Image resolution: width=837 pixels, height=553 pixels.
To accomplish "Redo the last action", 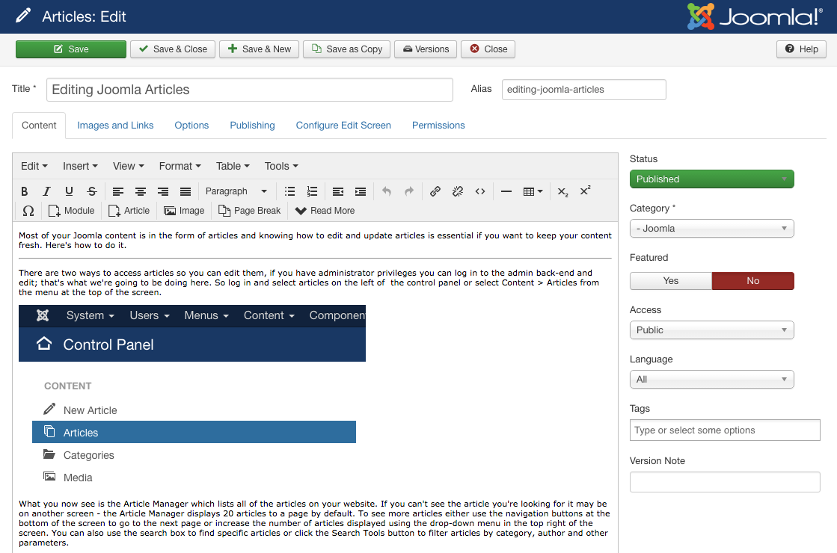I will (x=409, y=191).
